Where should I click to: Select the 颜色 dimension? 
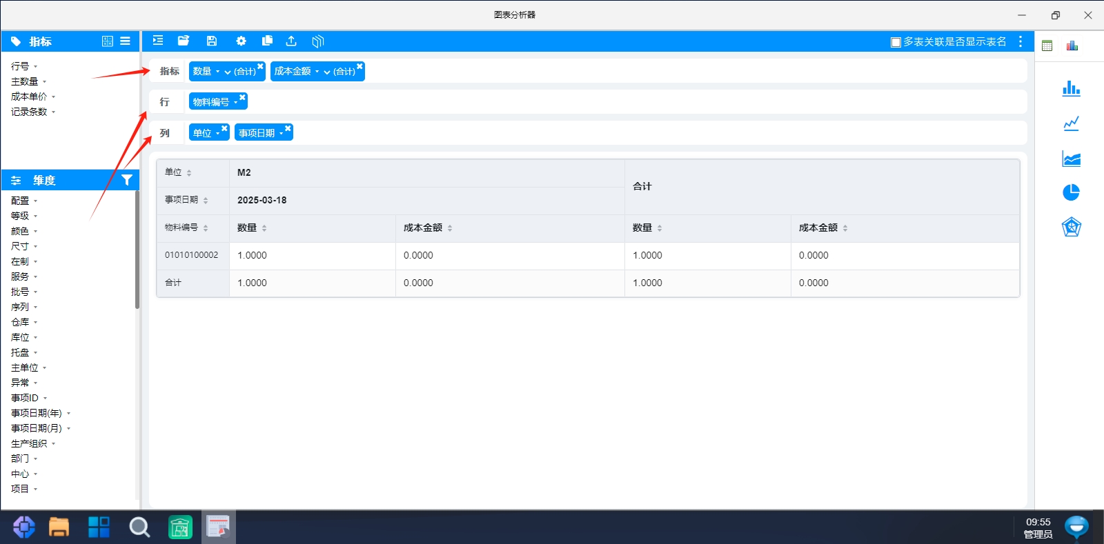point(20,231)
